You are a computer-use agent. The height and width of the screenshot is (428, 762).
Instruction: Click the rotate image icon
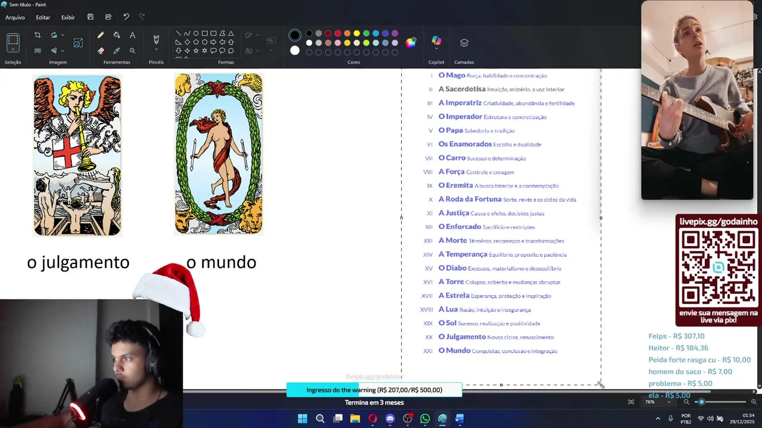click(54, 35)
